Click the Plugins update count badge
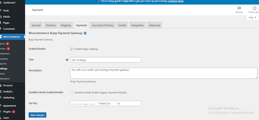Screen dimensions: 259x120 coord(14,112)
